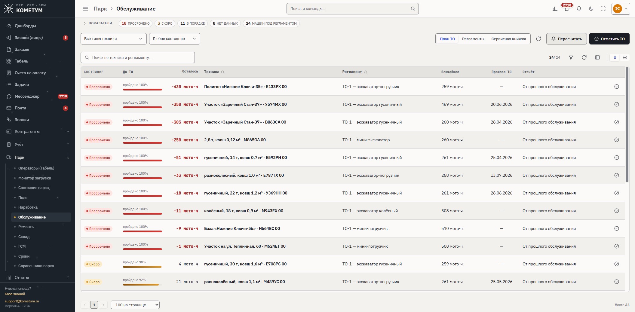Expand Отчёты sidebar section
The height and width of the screenshot is (312, 635).
pyautogui.click(x=38, y=277)
